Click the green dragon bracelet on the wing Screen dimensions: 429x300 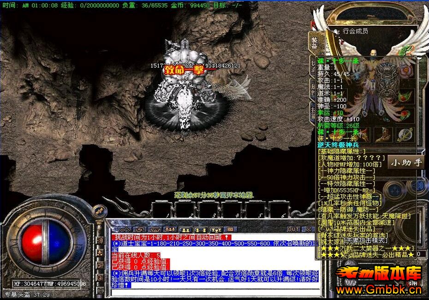click(x=405, y=51)
